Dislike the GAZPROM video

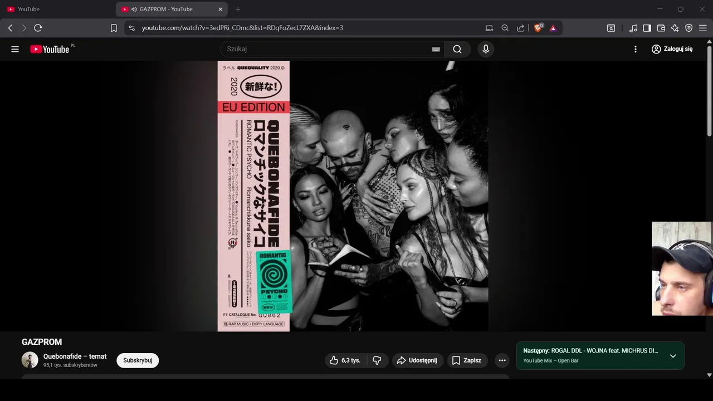click(377, 360)
